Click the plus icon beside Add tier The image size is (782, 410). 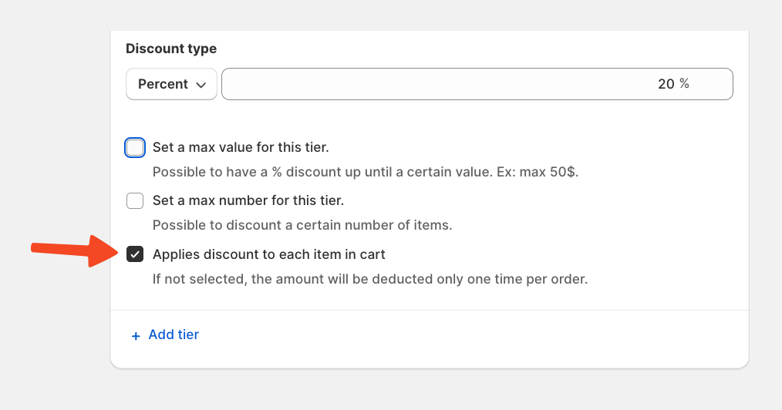coord(136,336)
